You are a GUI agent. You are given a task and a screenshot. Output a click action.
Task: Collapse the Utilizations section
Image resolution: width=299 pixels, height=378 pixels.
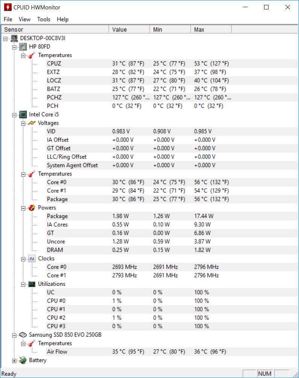point(23,285)
